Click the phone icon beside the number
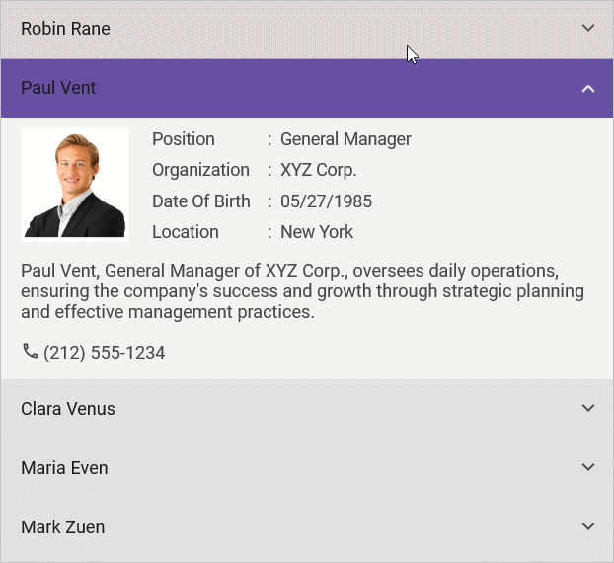The height and width of the screenshot is (563, 614). click(x=31, y=351)
